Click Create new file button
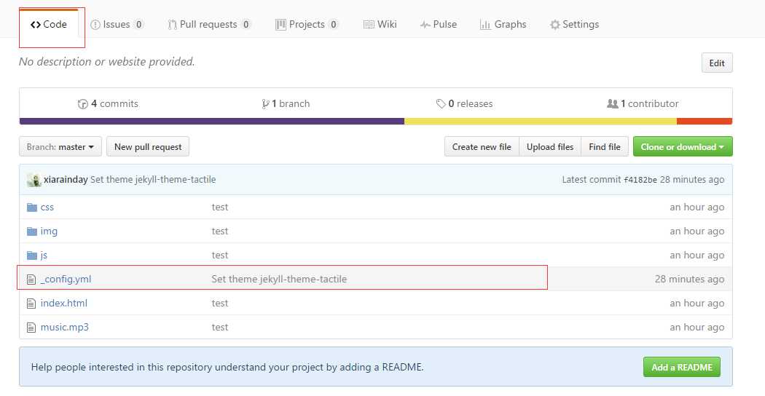765x396 pixels. coord(482,147)
